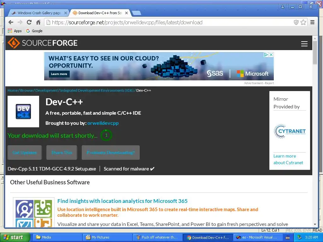323x242 pixels.
Task: Click the page scrollbar up arrow
Action: (315, 38)
